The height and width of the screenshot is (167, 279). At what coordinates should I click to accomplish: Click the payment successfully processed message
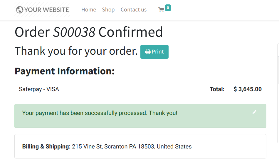[100, 113]
